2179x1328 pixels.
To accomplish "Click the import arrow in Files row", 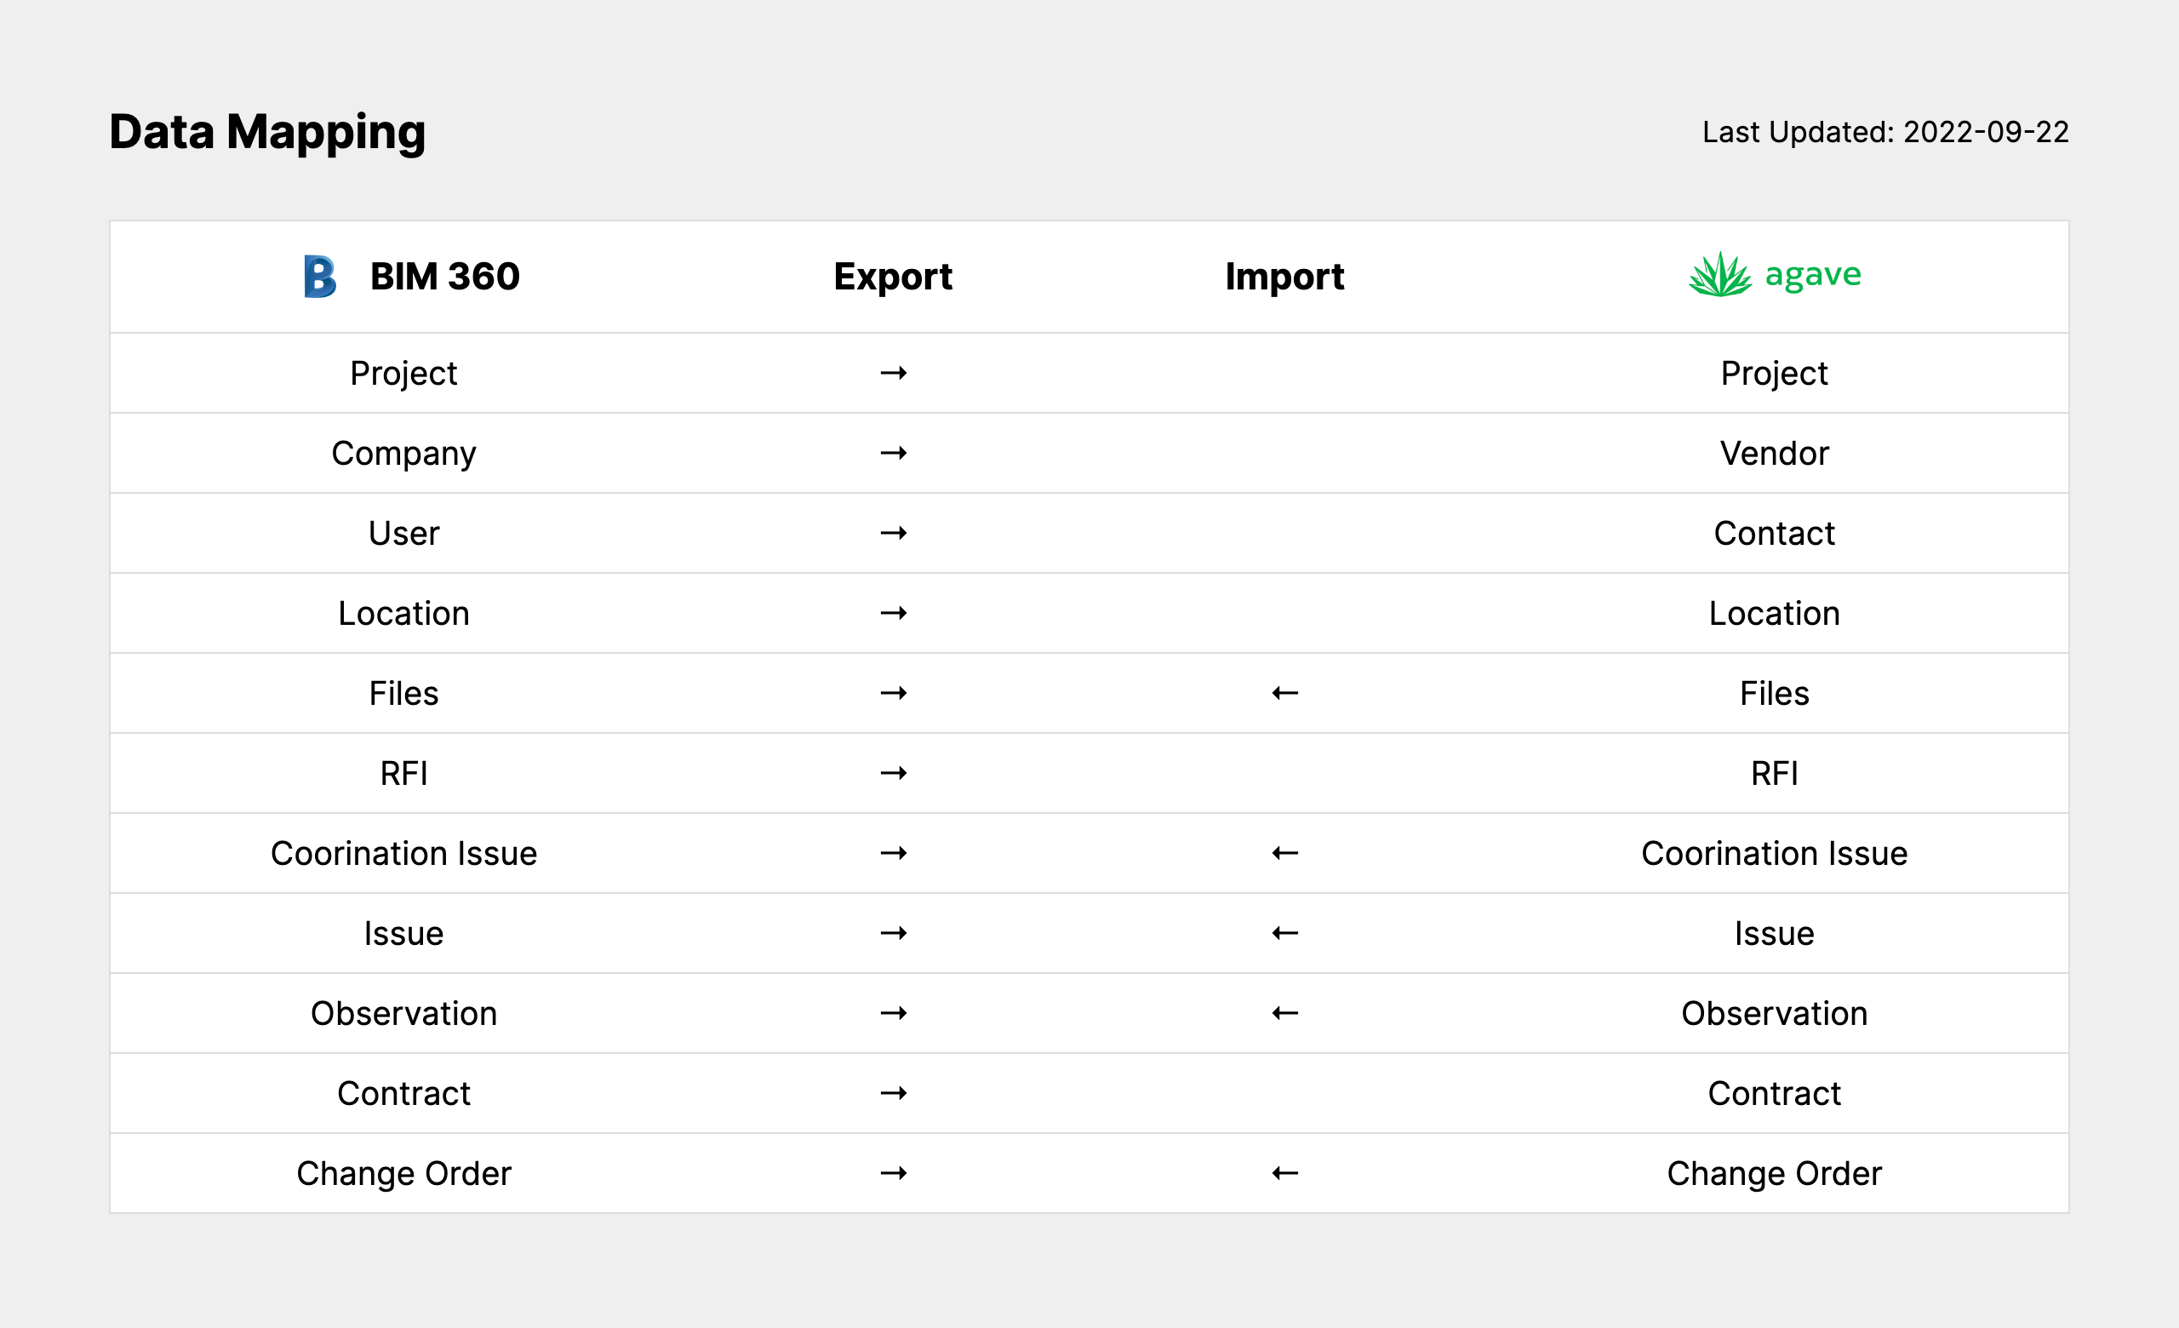I will 1284,693.
